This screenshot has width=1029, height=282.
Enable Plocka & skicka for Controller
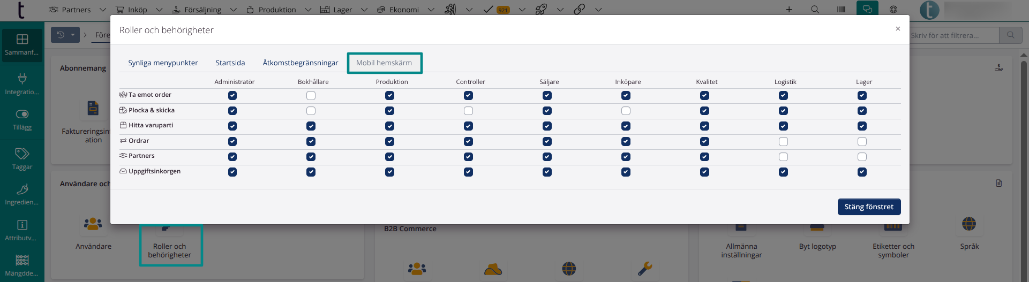[468, 111]
